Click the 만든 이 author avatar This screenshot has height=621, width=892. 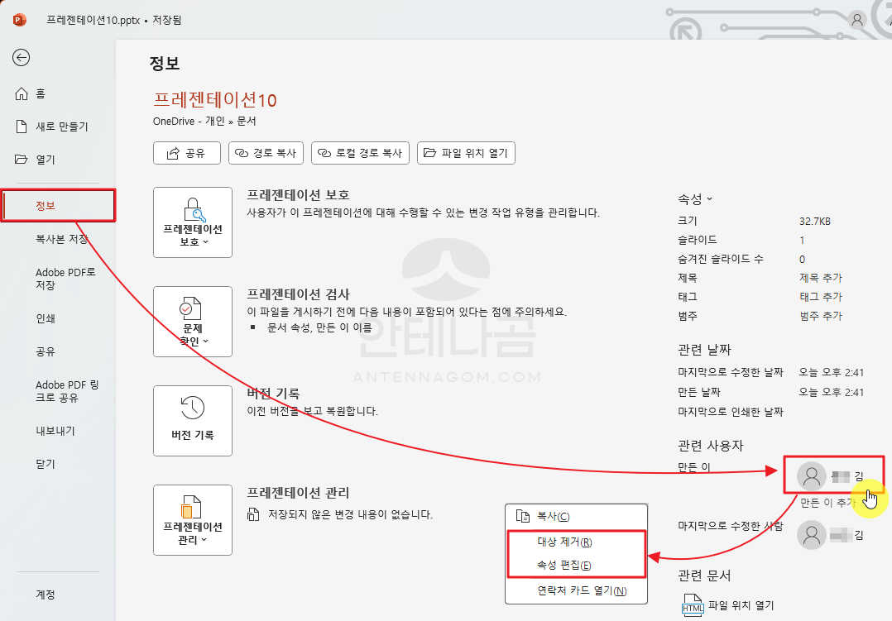click(x=811, y=476)
